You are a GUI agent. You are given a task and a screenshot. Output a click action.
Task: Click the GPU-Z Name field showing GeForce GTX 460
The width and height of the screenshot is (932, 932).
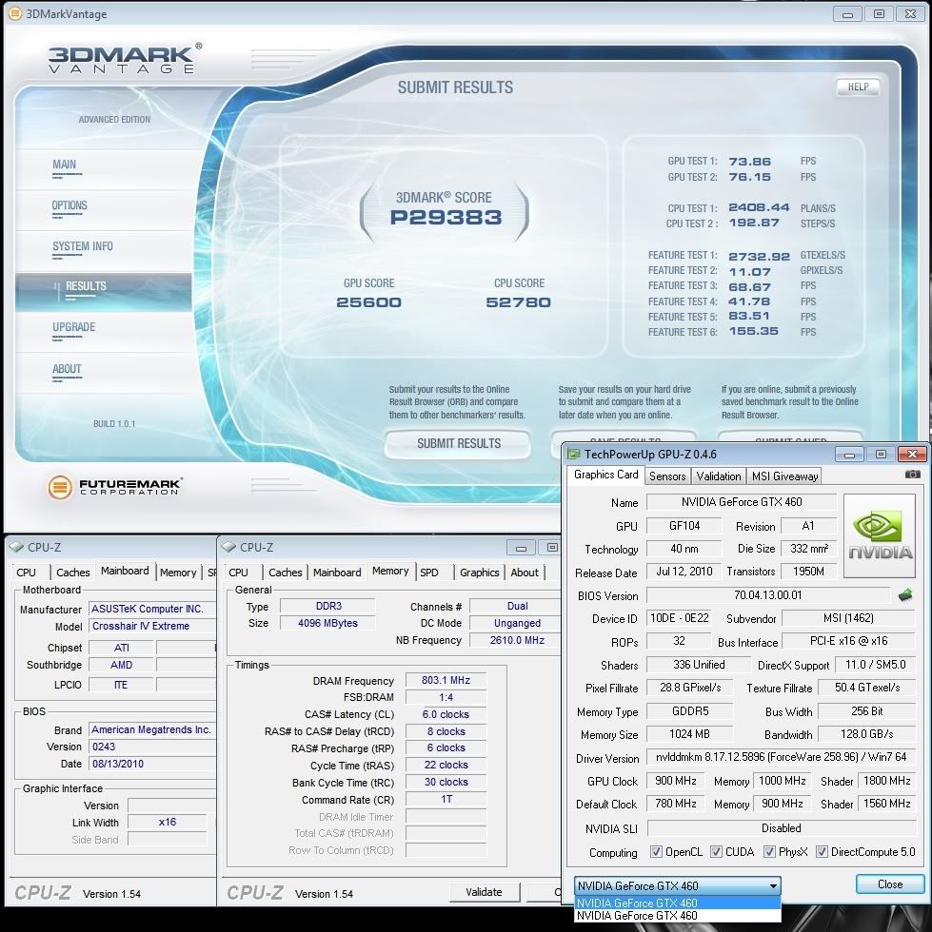tap(741, 502)
